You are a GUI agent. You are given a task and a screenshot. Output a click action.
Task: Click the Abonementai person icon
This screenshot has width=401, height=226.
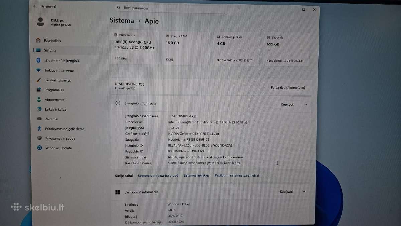pyautogui.click(x=39, y=99)
